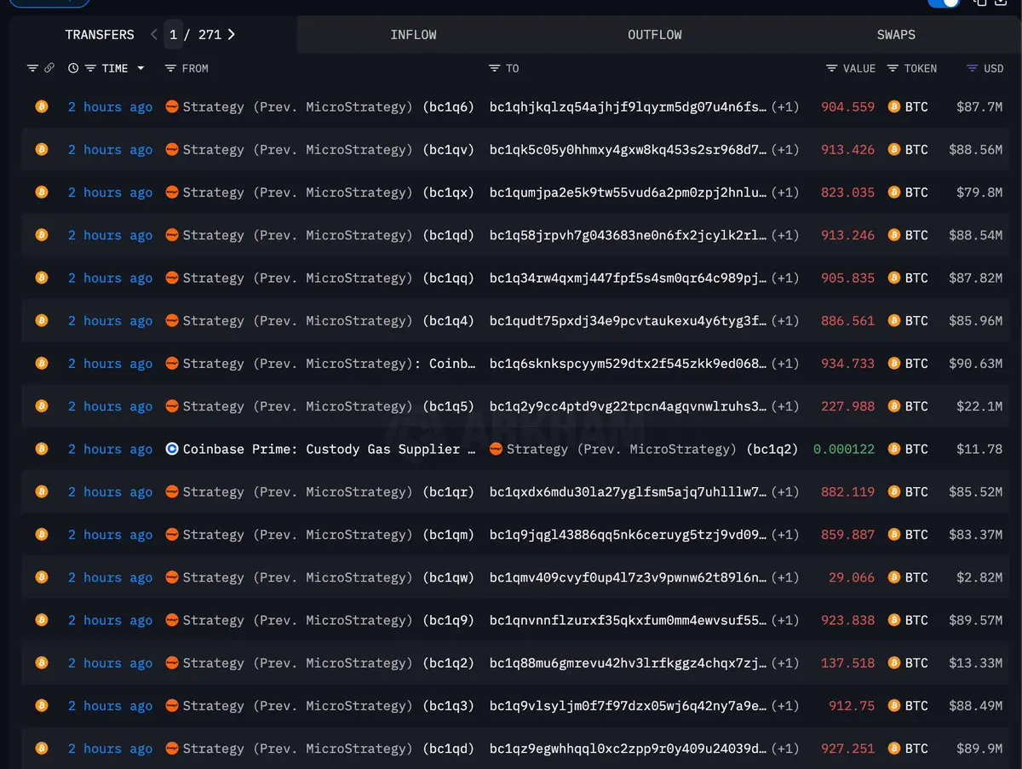Go to the next transfers page

(x=232, y=34)
